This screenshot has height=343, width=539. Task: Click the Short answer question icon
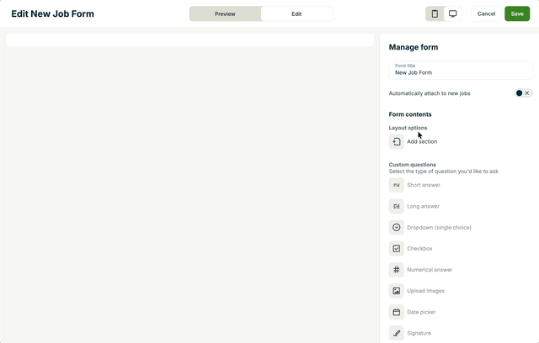pyautogui.click(x=397, y=185)
